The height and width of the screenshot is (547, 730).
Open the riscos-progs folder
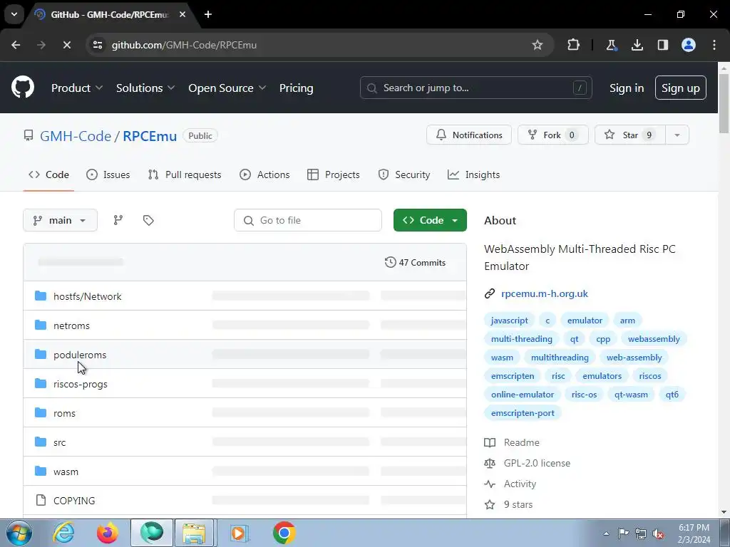coord(80,384)
